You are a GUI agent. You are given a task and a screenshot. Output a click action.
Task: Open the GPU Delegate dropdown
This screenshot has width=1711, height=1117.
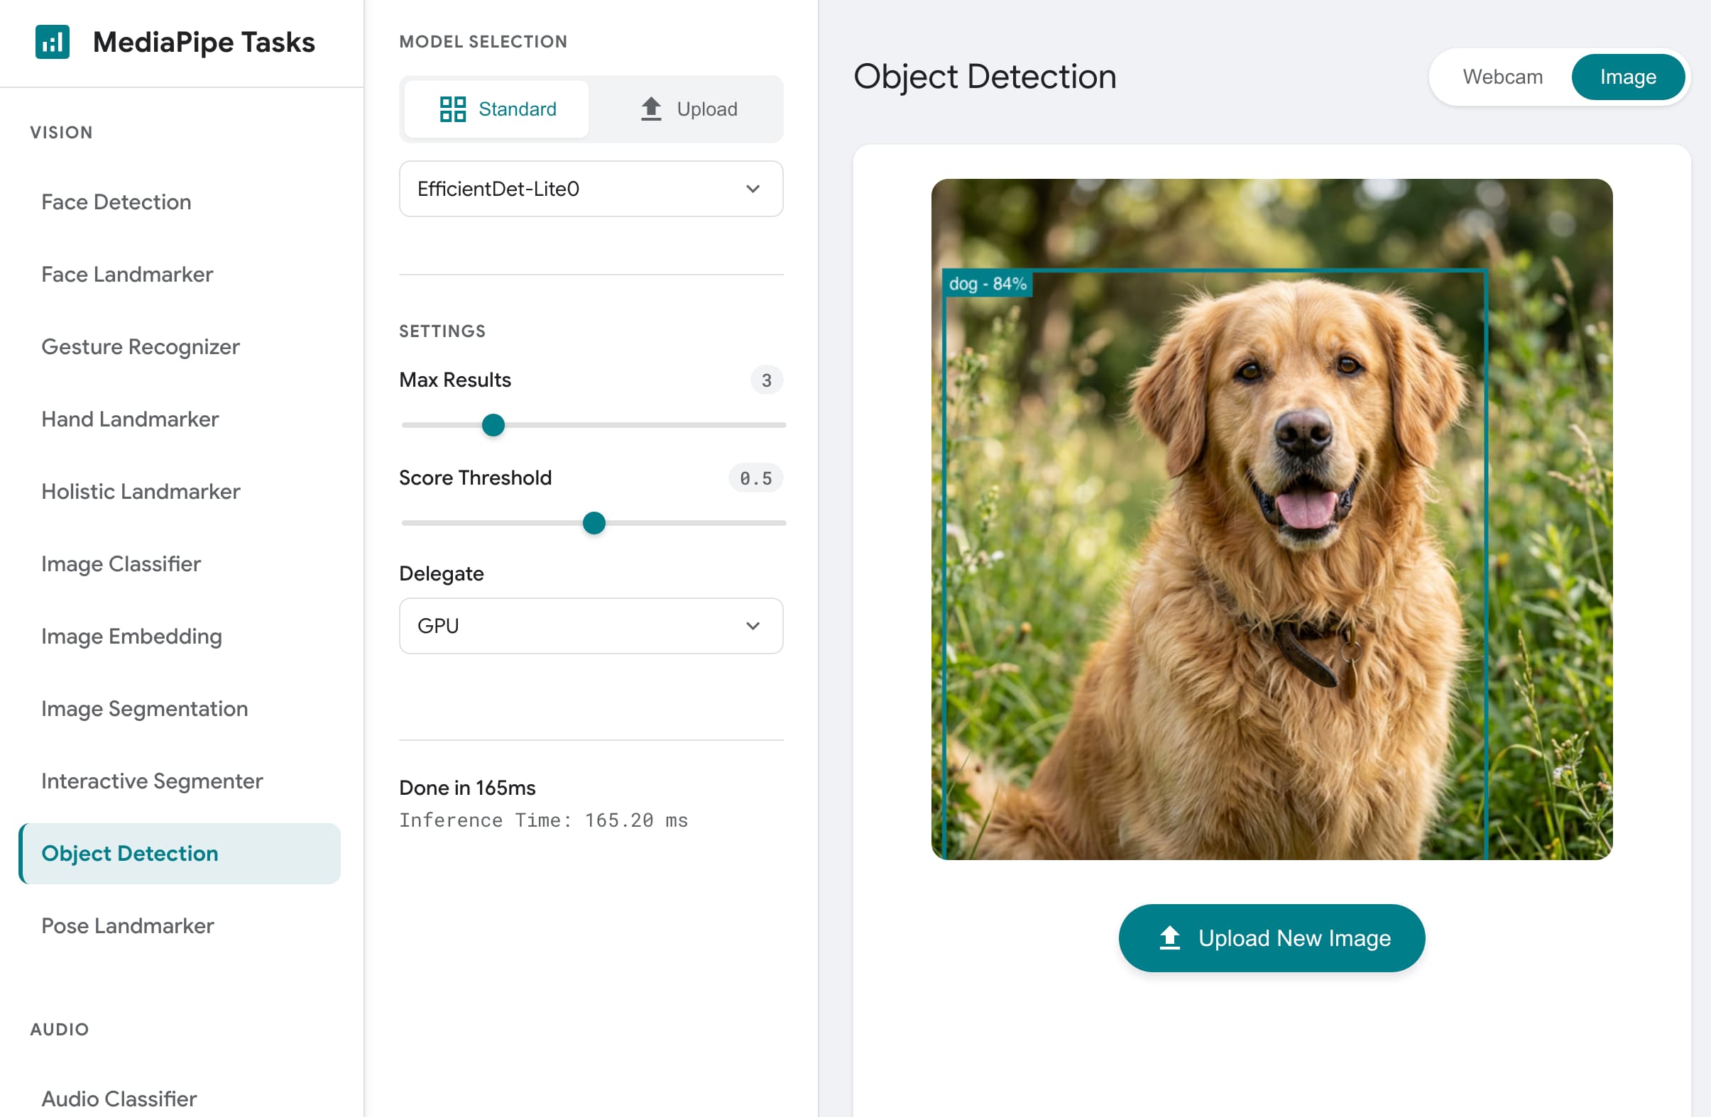point(590,625)
